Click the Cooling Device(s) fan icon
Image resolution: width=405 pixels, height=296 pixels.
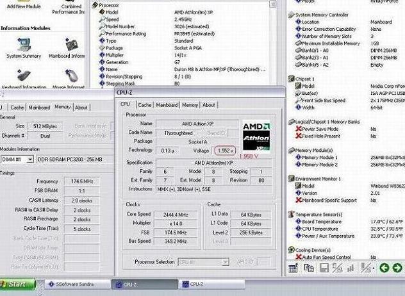[x=291, y=250]
